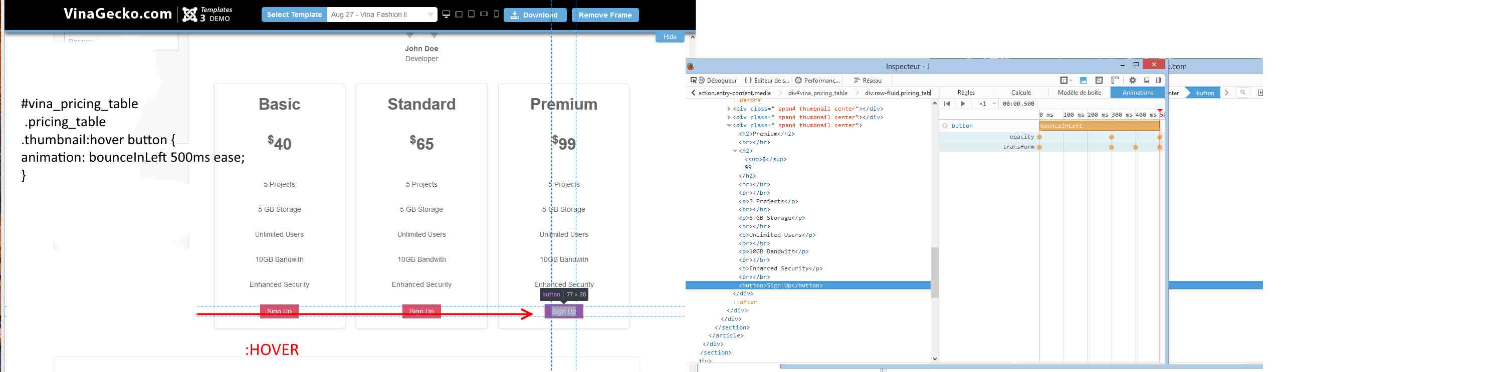The height and width of the screenshot is (372, 1502).
Task: Open the frame selector dropdown arrow
Action: (1071, 80)
